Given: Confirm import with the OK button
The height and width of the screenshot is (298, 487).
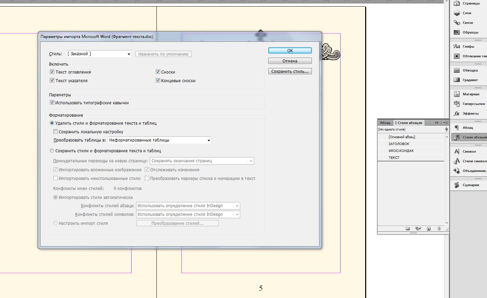Looking at the screenshot, I should 290,50.
